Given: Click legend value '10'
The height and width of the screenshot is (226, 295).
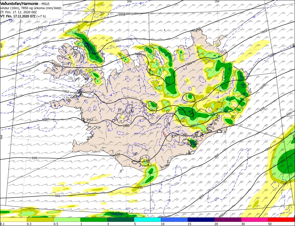Looking at the screenshot, I should [x=163, y=224].
